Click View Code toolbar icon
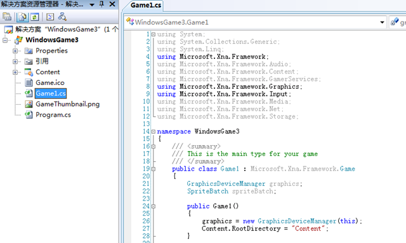The width and height of the screenshot is (406, 243). pos(50,17)
